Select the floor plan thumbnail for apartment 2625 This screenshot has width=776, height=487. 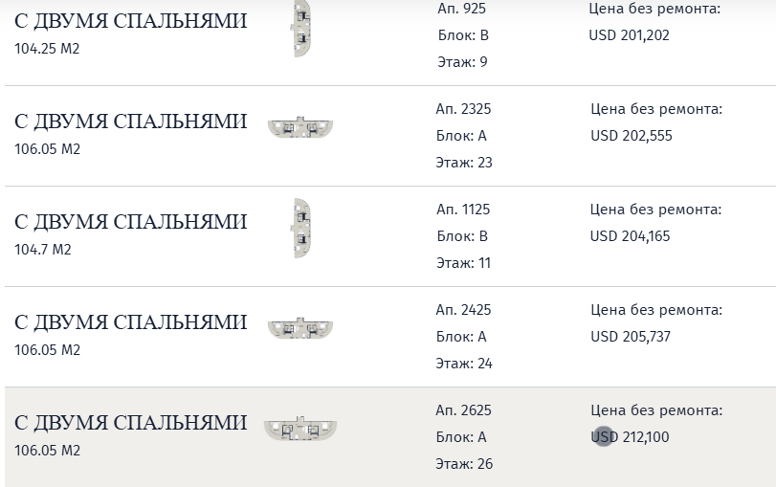tap(300, 429)
